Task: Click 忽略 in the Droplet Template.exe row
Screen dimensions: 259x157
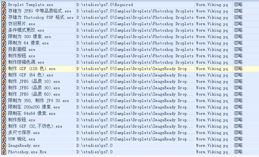Action: tap(238, 5)
